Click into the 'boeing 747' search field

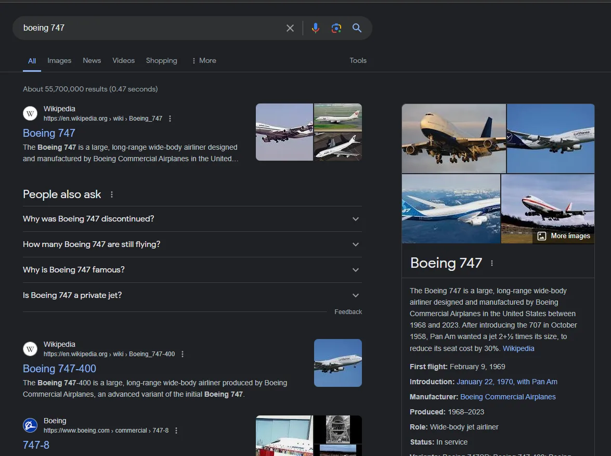(x=152, y=28)
